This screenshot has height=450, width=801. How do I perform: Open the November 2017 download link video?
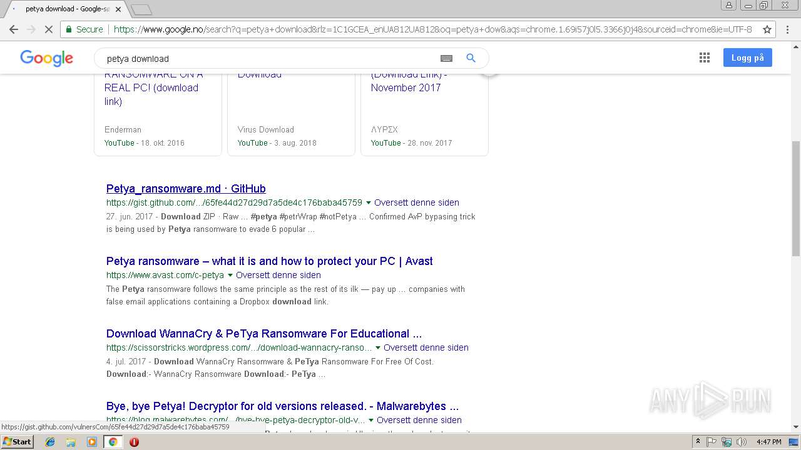(x=424, y=114)
